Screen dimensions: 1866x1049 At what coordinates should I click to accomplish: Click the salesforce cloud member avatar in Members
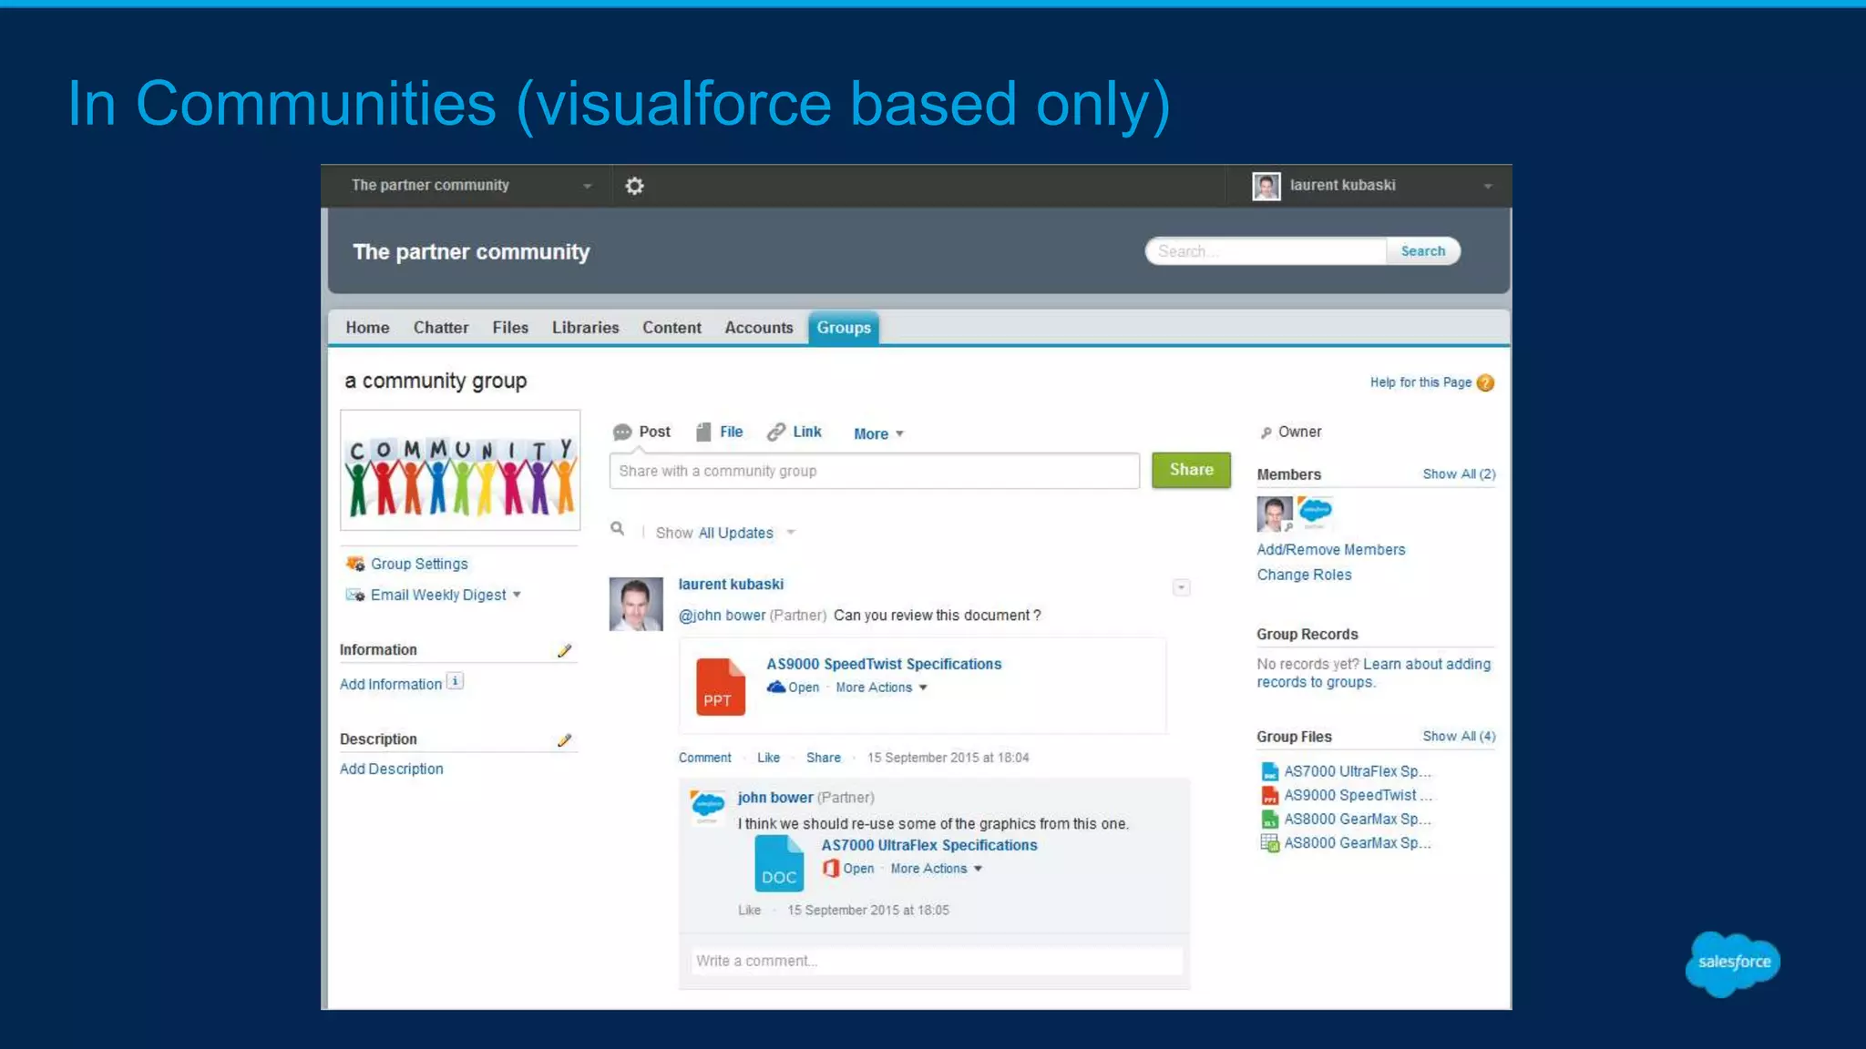click(x=1315, y=513)
